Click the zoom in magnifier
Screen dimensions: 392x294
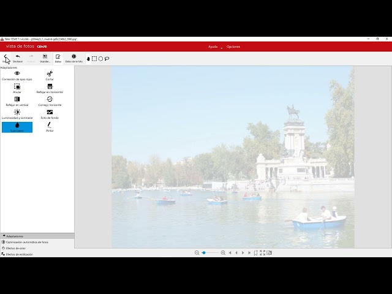click(x=223, y=253)
